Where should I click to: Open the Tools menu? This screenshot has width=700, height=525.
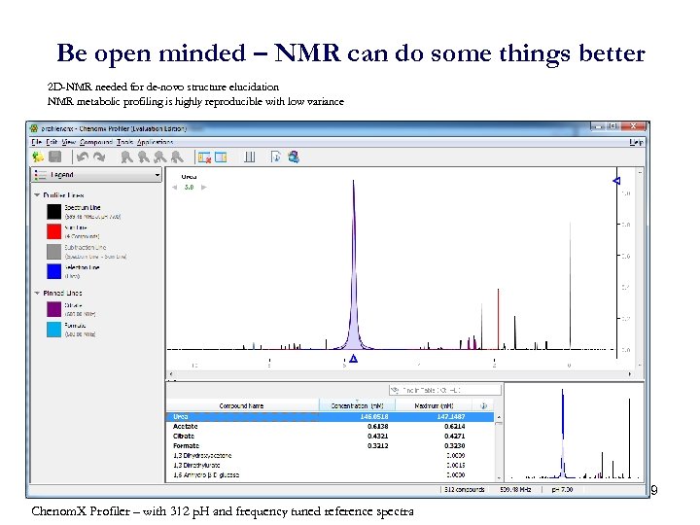point(124,142)
